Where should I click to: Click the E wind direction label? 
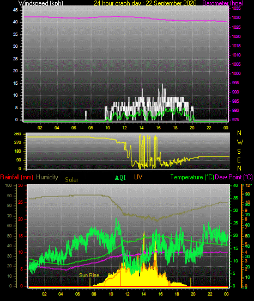(239, 160)
